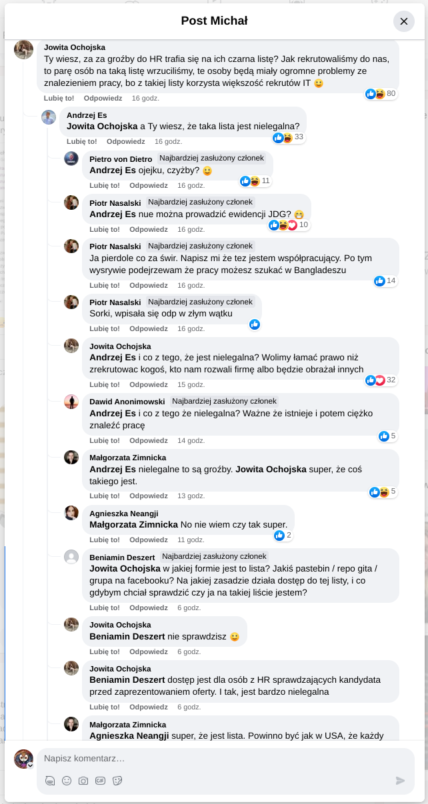Screen dimensions: 428x804
Task: Like Jowita Ochojska's top comment
Action: coord(59,98)
